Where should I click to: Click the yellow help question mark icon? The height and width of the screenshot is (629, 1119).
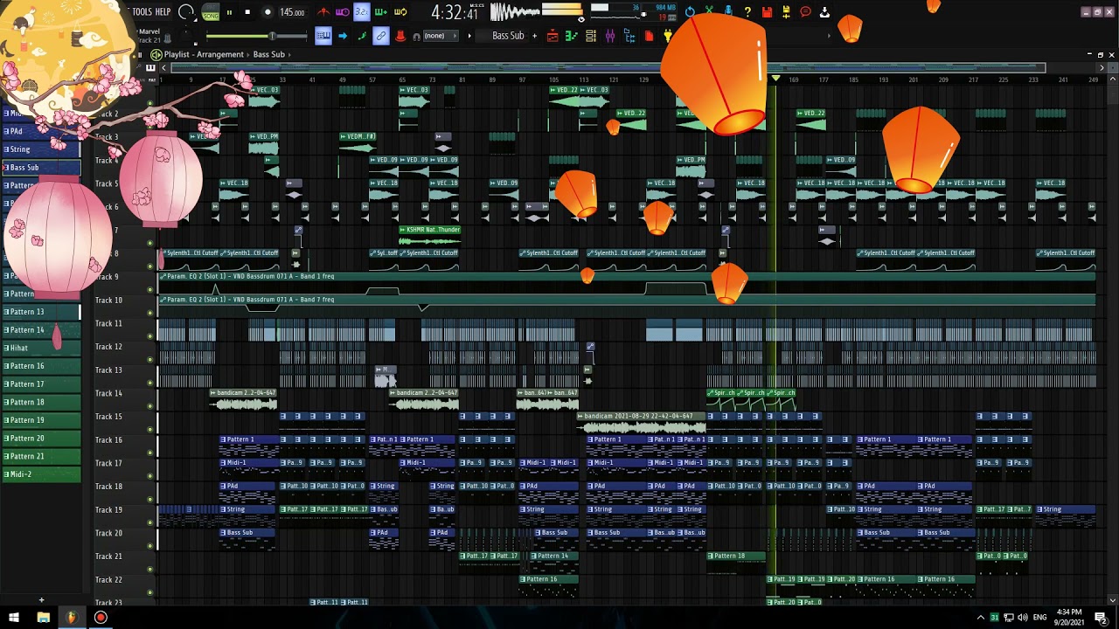click(x=747, y=12)
